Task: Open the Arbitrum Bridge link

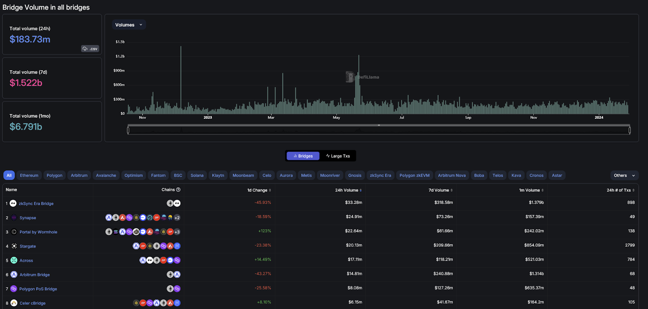Action: [x=35, y=275]
